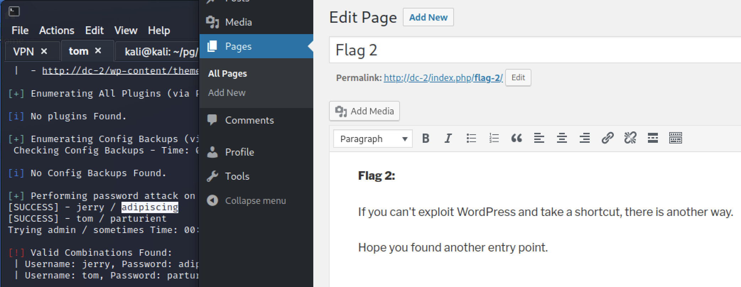Screen dimensions: 741x287
Task: Open the dc-2 wp-content theme URL in terminal
Action: (x=120, y=71)
